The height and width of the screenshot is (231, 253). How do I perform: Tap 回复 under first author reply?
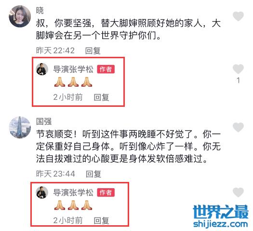(102, 97)
